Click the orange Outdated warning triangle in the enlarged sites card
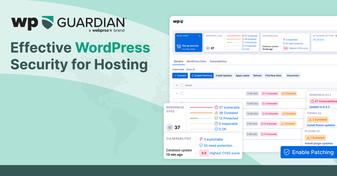 (x=216, y=113)
